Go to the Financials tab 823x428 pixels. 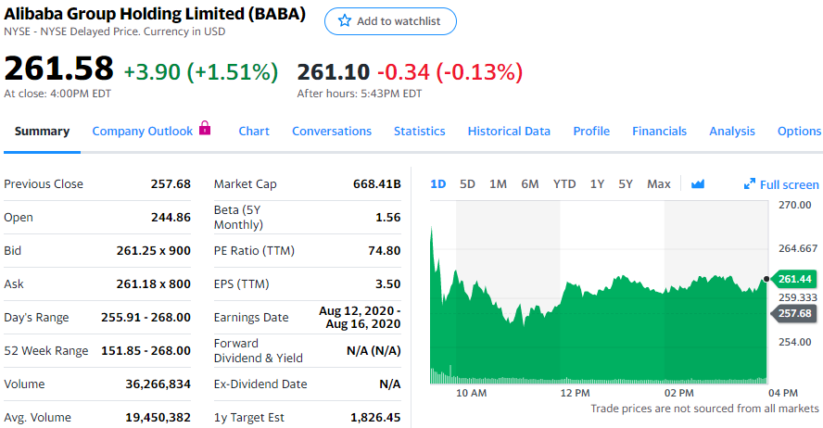tap(659, 132)
